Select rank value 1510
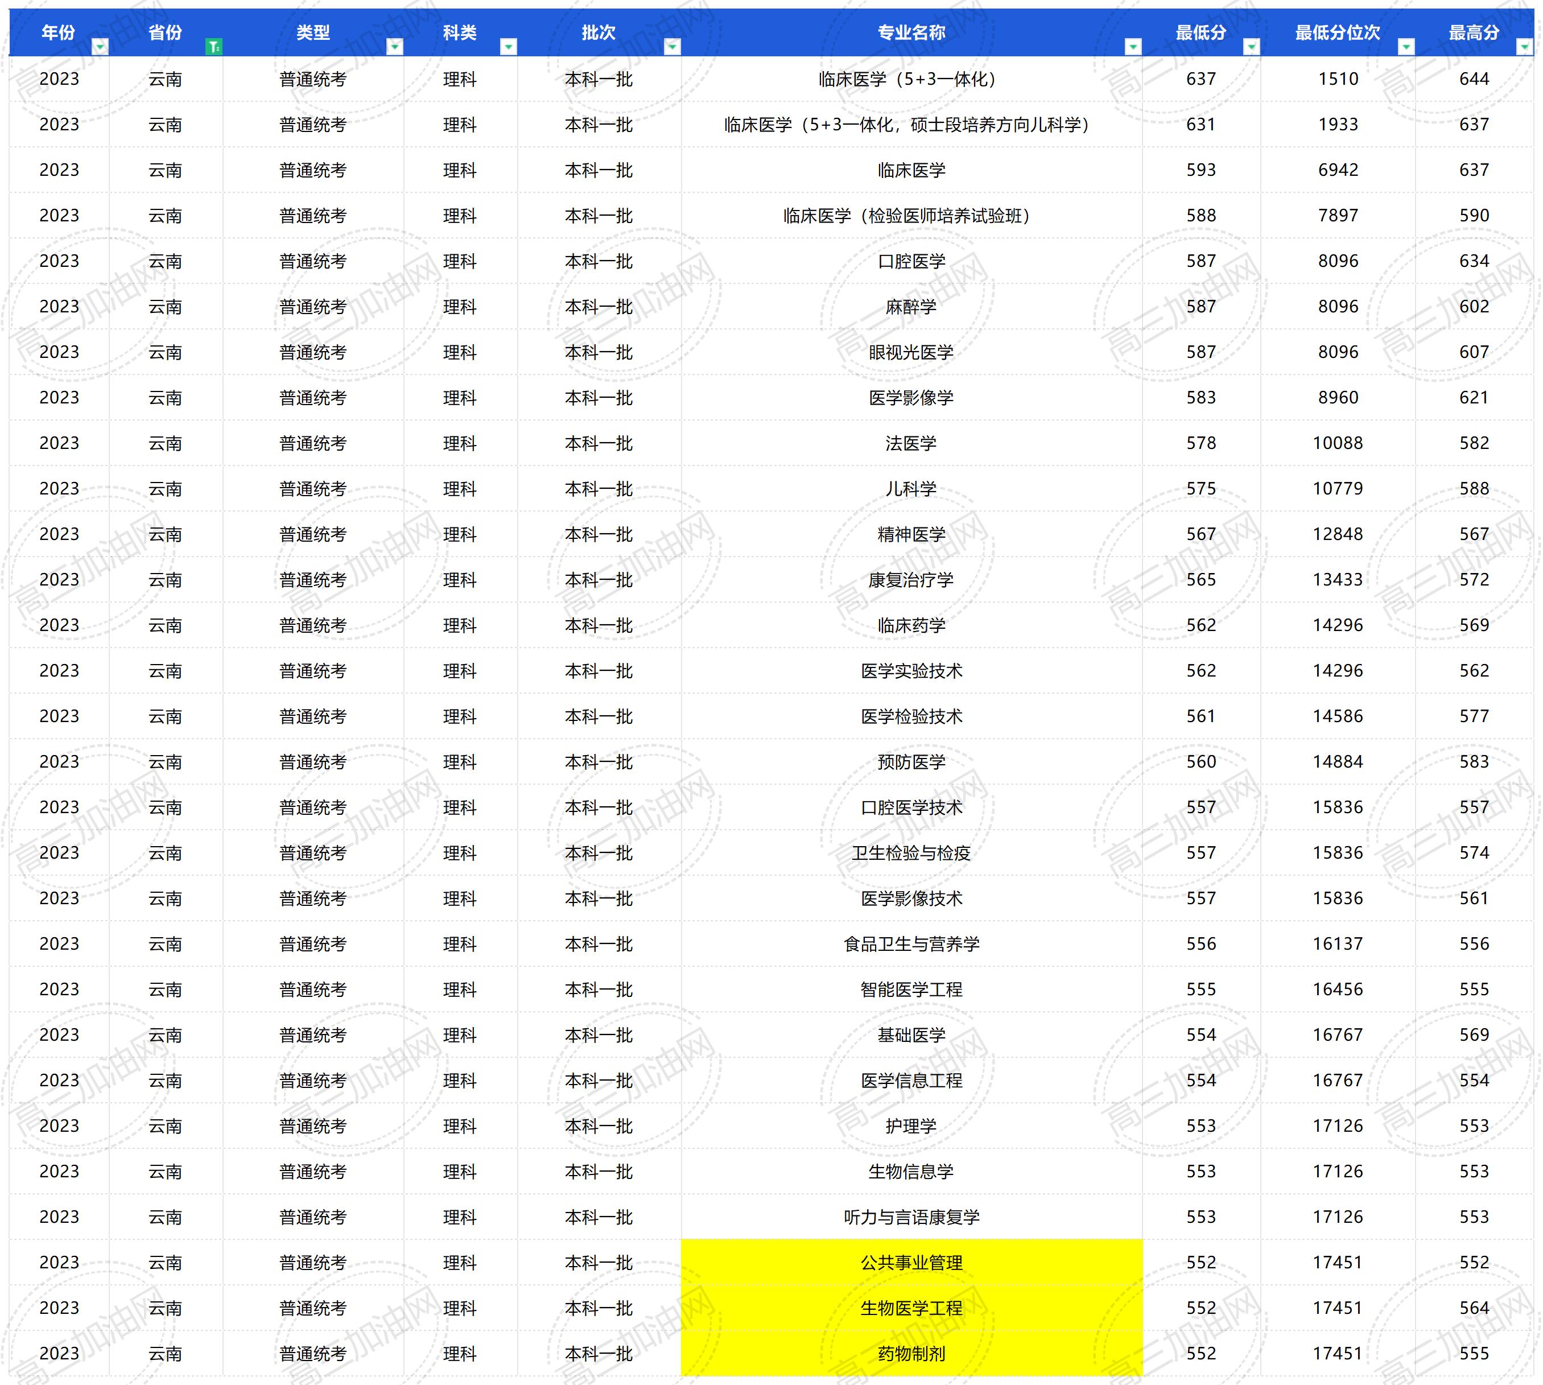The image size is (1543, 1385). (1338, 79)
